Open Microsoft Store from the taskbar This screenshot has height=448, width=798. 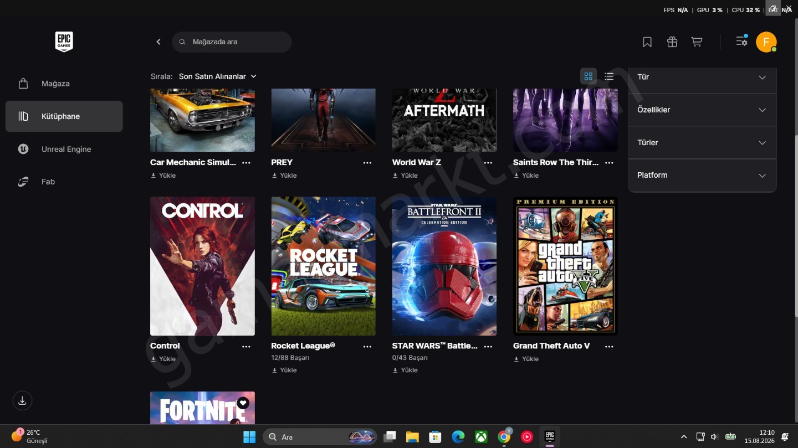coord(435,437)
